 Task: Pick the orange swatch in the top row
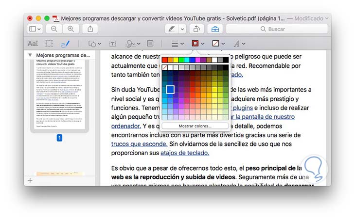(170, 60)
